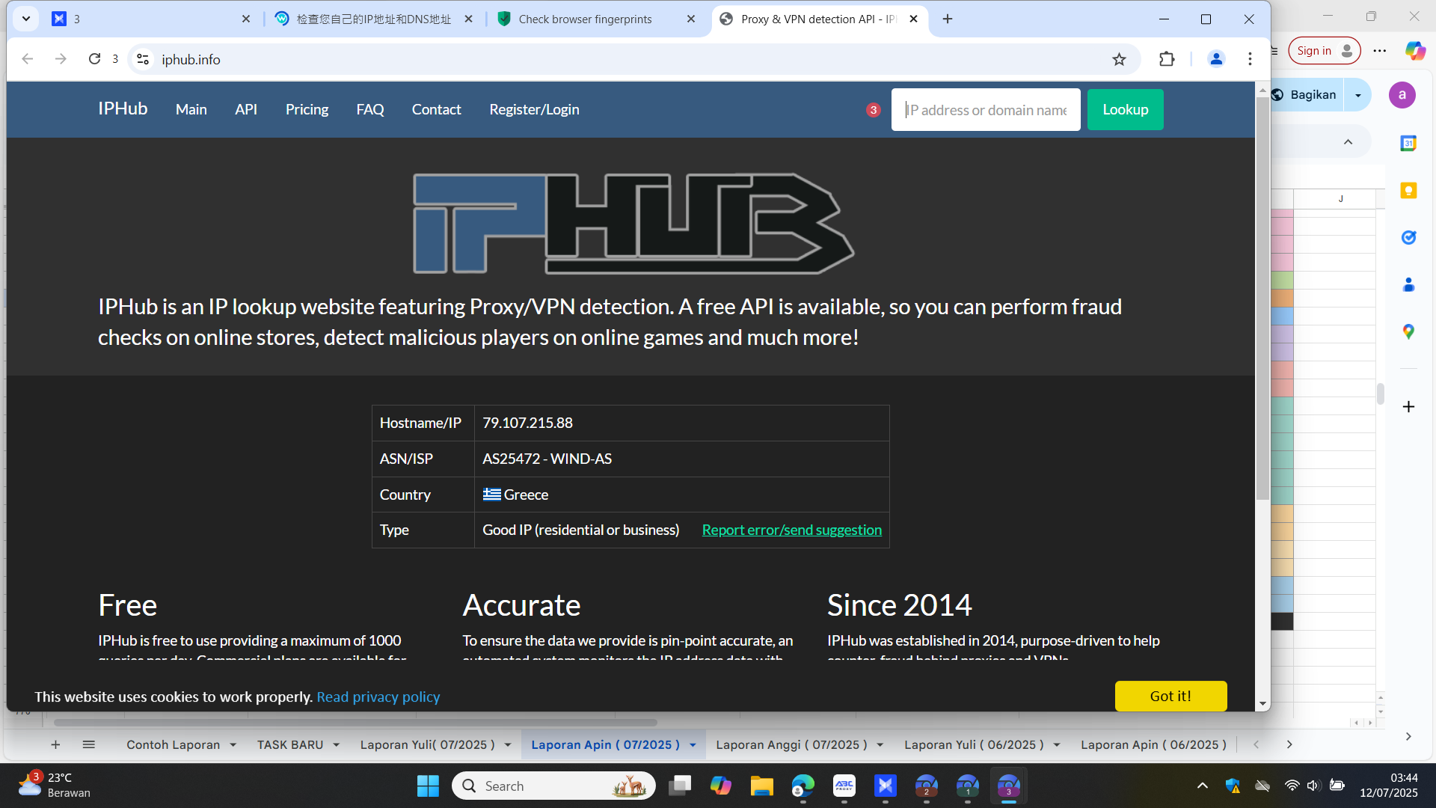
Task: Open the Main navigation item
Action: coord(191,110)
